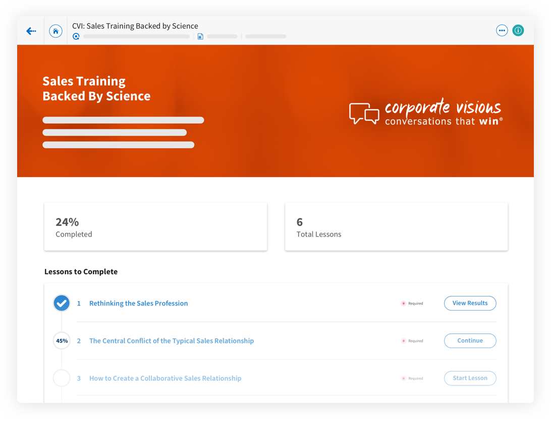This screenshot has width=551, height=421.
Task: Open The Central Conflict lesson link
Action: click(172, 341)
